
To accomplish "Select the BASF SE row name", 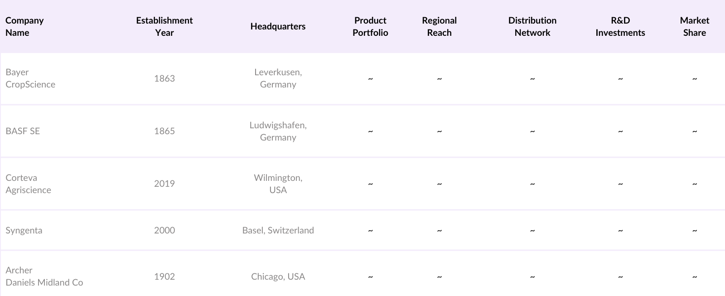I will pyautogui.click(x=23, y=131).
